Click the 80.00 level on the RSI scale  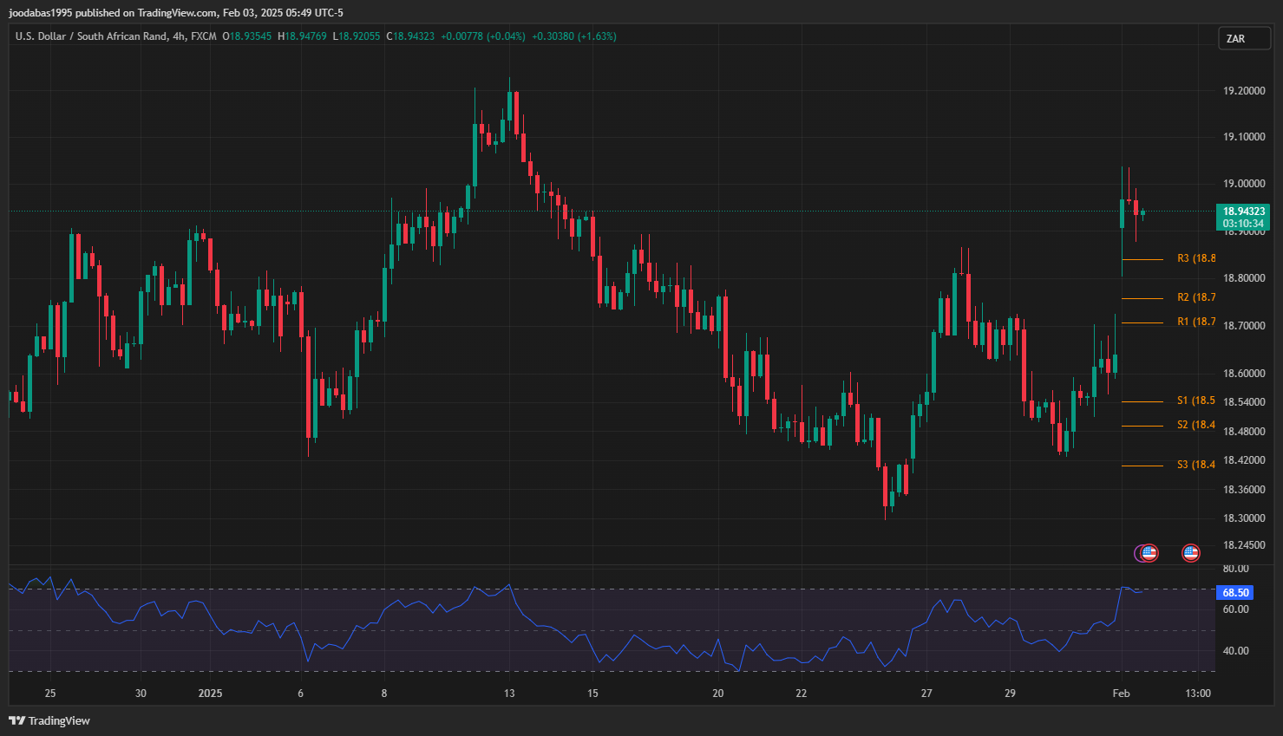tap(1235, 569)
